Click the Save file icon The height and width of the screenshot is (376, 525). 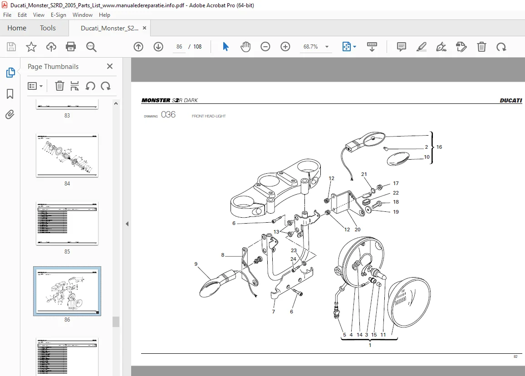[11, 47]
